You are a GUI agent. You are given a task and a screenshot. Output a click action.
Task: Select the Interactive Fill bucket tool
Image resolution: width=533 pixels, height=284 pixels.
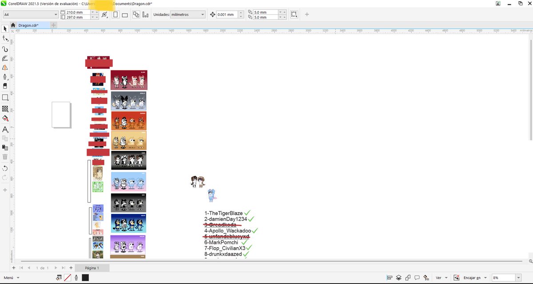coord(5,118)
